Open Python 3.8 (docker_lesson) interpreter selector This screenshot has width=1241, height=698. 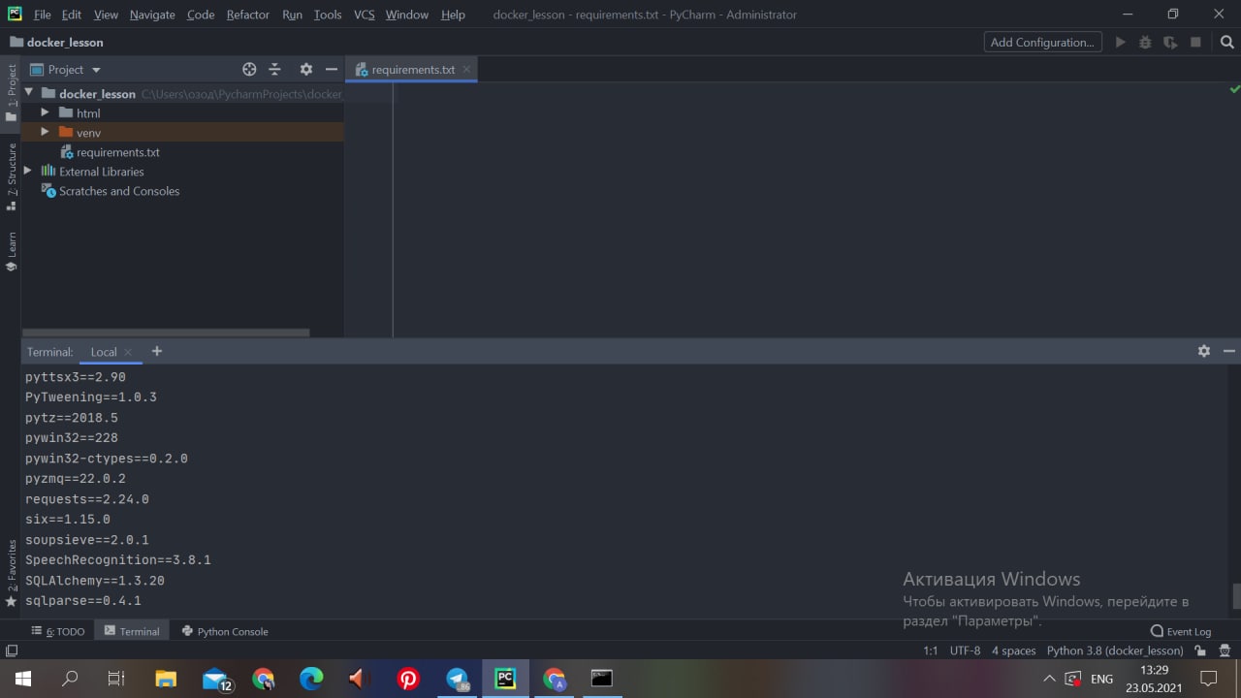pyautogui.click(x=1115, y=650)
